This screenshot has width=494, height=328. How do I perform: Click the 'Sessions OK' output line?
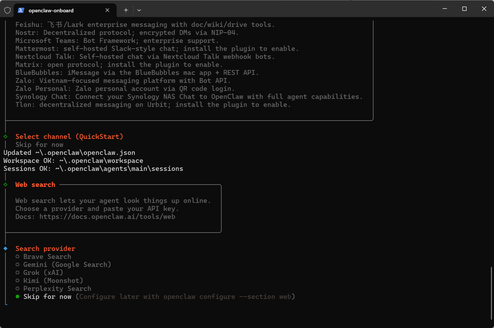93,169
